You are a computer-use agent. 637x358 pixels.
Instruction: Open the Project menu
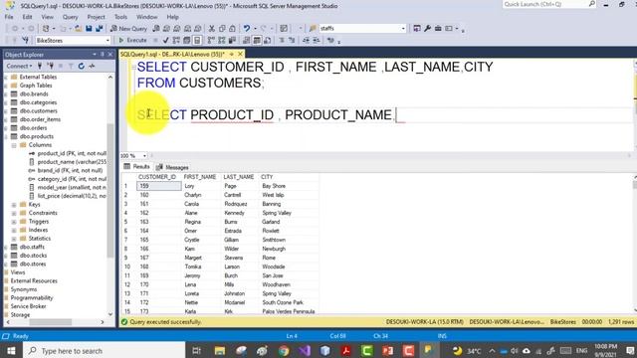click(x=97, y=17)
